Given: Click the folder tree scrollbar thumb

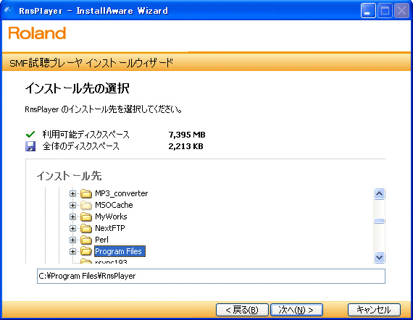Looking at the screenshot, I should [379, 221].
